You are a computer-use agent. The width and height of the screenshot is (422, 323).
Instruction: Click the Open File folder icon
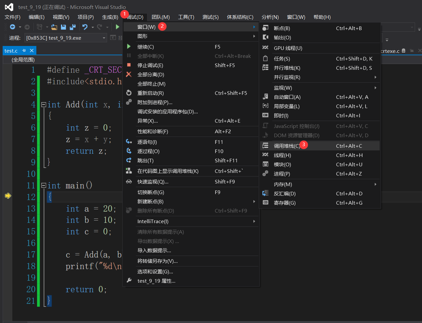pyautogui.click(x=54, y=27)
